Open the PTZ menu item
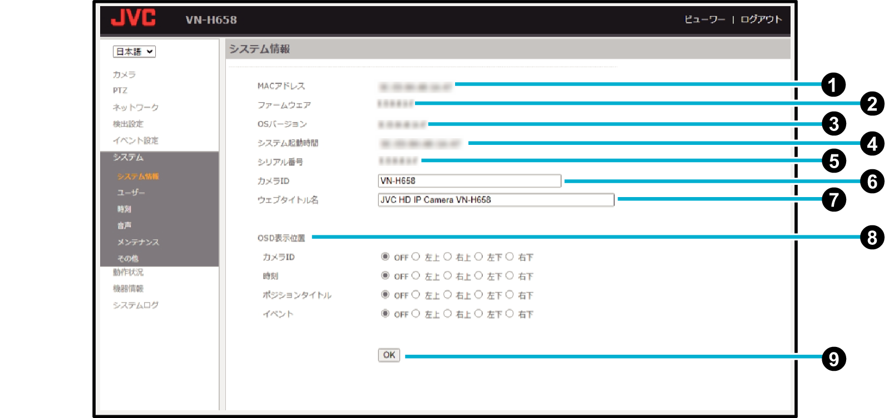The height and width of the screenshot is (418, 889). point(120,90)
